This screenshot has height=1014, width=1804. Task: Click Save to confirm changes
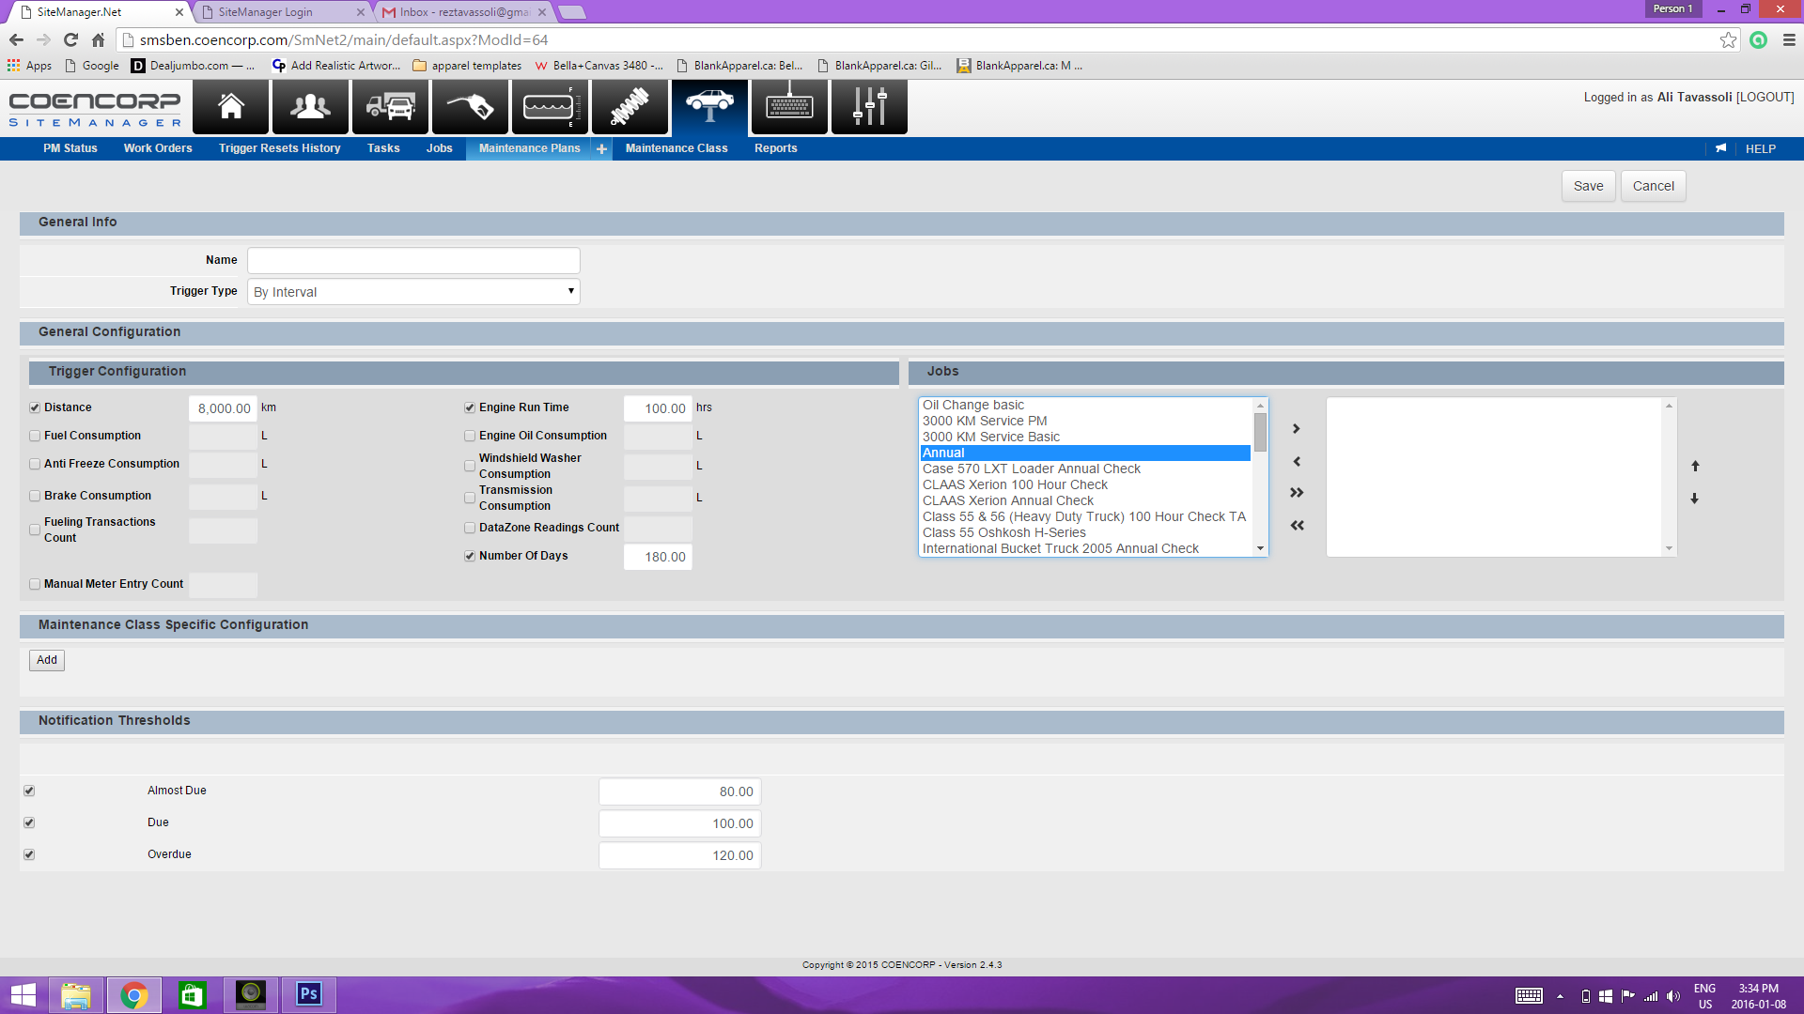coord(1587,186)
